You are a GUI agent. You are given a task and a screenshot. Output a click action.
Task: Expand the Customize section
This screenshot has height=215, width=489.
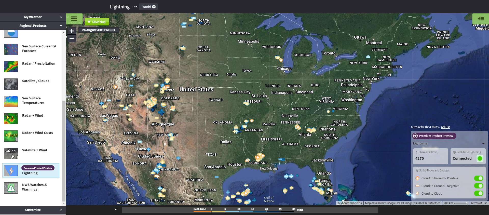click(33, 210)
